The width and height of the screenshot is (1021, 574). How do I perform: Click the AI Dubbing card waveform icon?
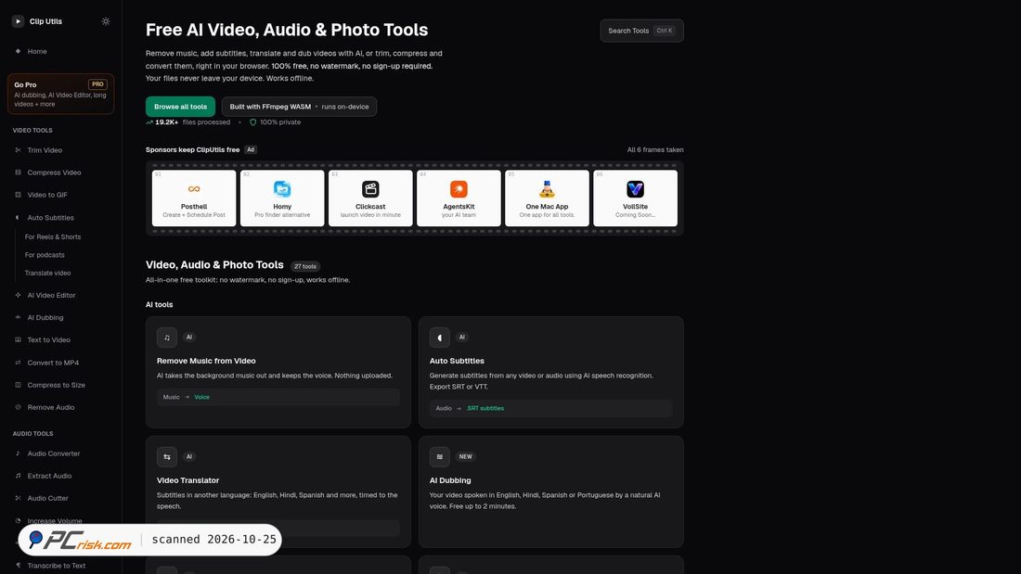pos(440,457)
